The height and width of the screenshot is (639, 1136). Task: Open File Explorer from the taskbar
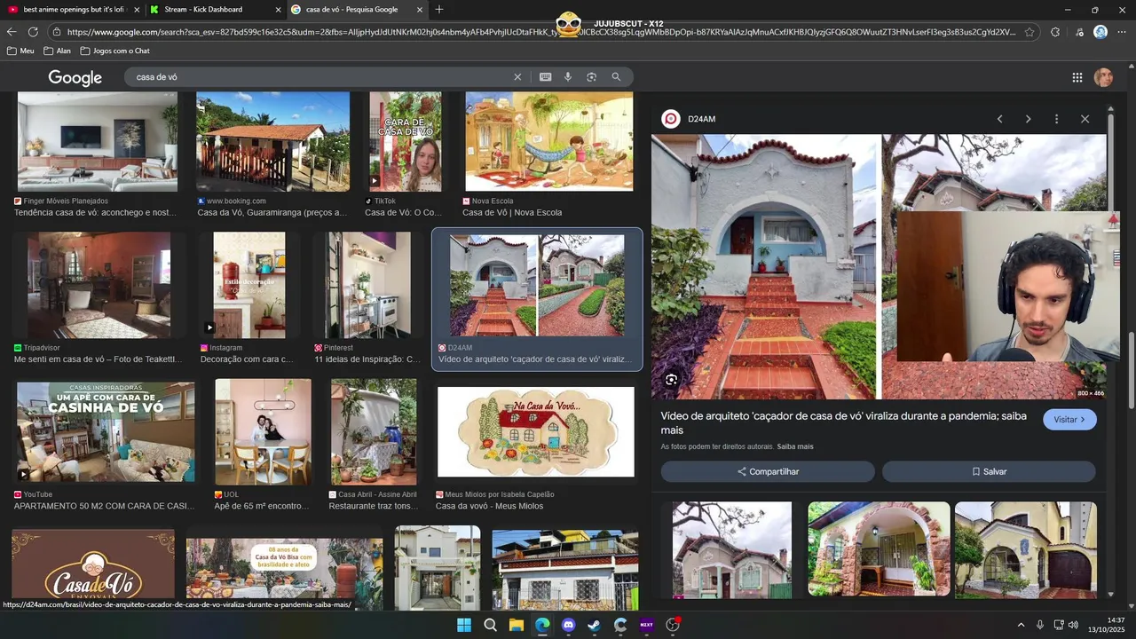click(516, 625)
